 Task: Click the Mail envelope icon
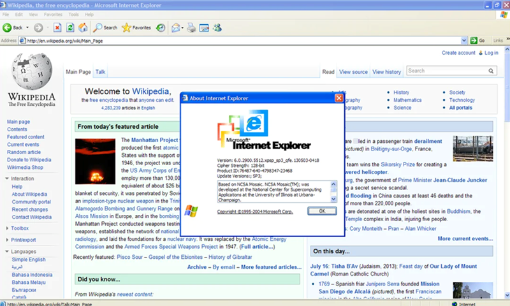coord(176,27)
